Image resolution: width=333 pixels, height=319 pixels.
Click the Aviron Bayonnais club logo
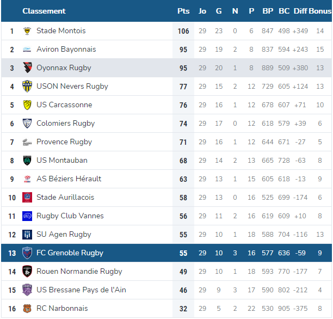pos(27,50)
